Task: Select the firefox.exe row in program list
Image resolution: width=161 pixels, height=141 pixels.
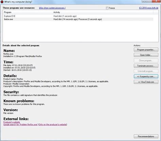Action: tap(78, 19)
